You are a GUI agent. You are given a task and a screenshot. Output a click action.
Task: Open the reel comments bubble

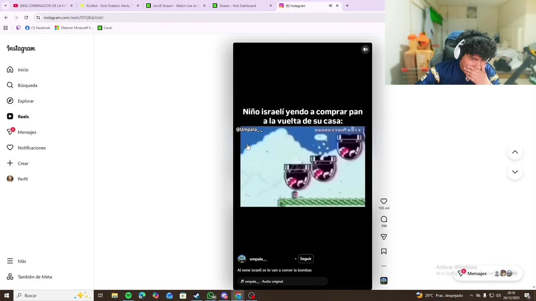pyautogui.click(x=384, y=219)
